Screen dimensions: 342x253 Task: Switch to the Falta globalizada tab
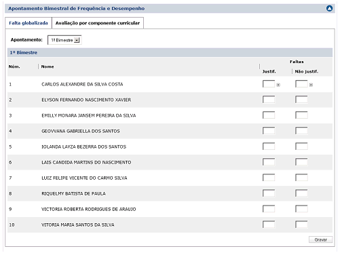click(x=28, y=23)
